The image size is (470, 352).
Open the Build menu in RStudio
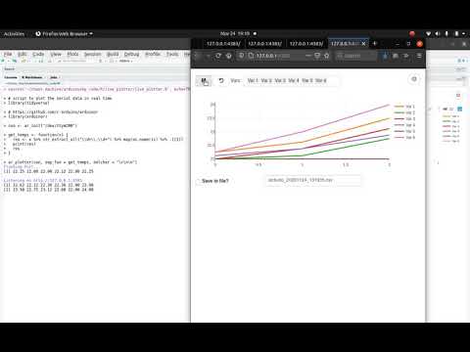[x=113, y=54]
